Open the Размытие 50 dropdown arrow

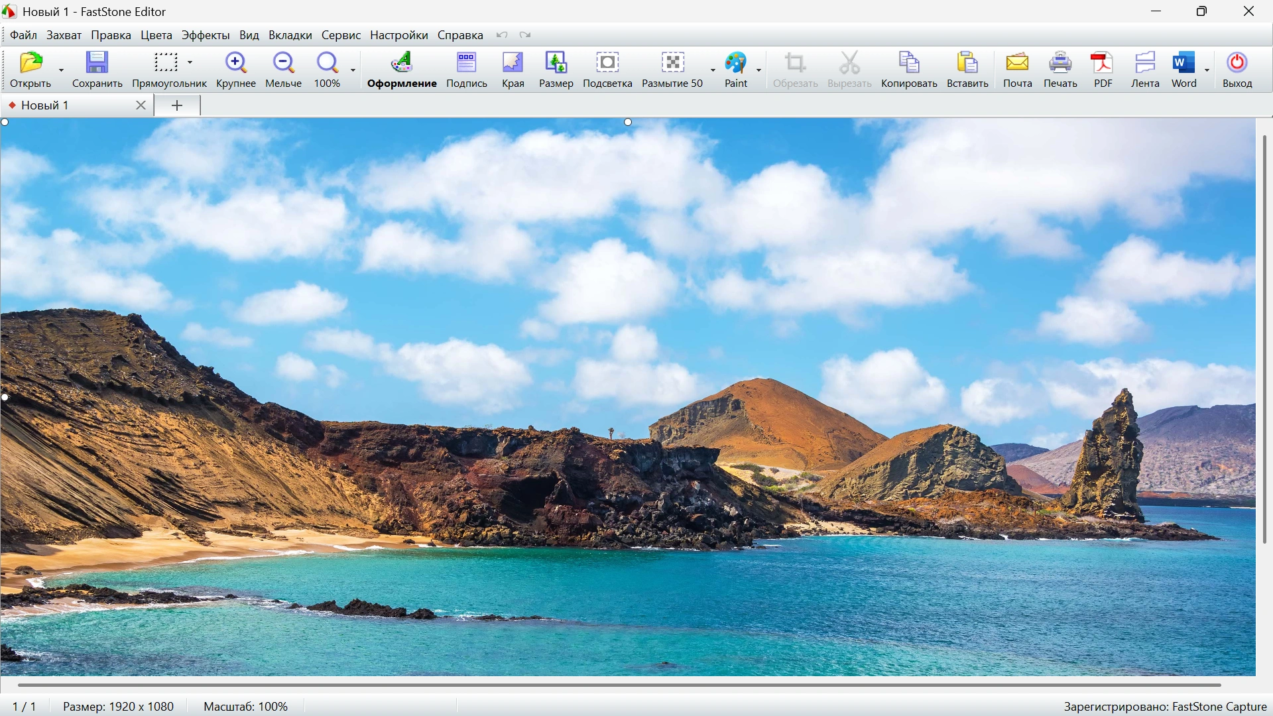click(x=713, y=70)
